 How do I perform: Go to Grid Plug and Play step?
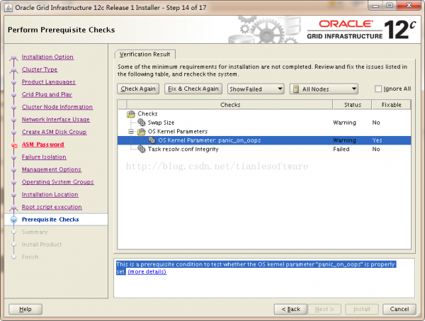click(47, 94)
